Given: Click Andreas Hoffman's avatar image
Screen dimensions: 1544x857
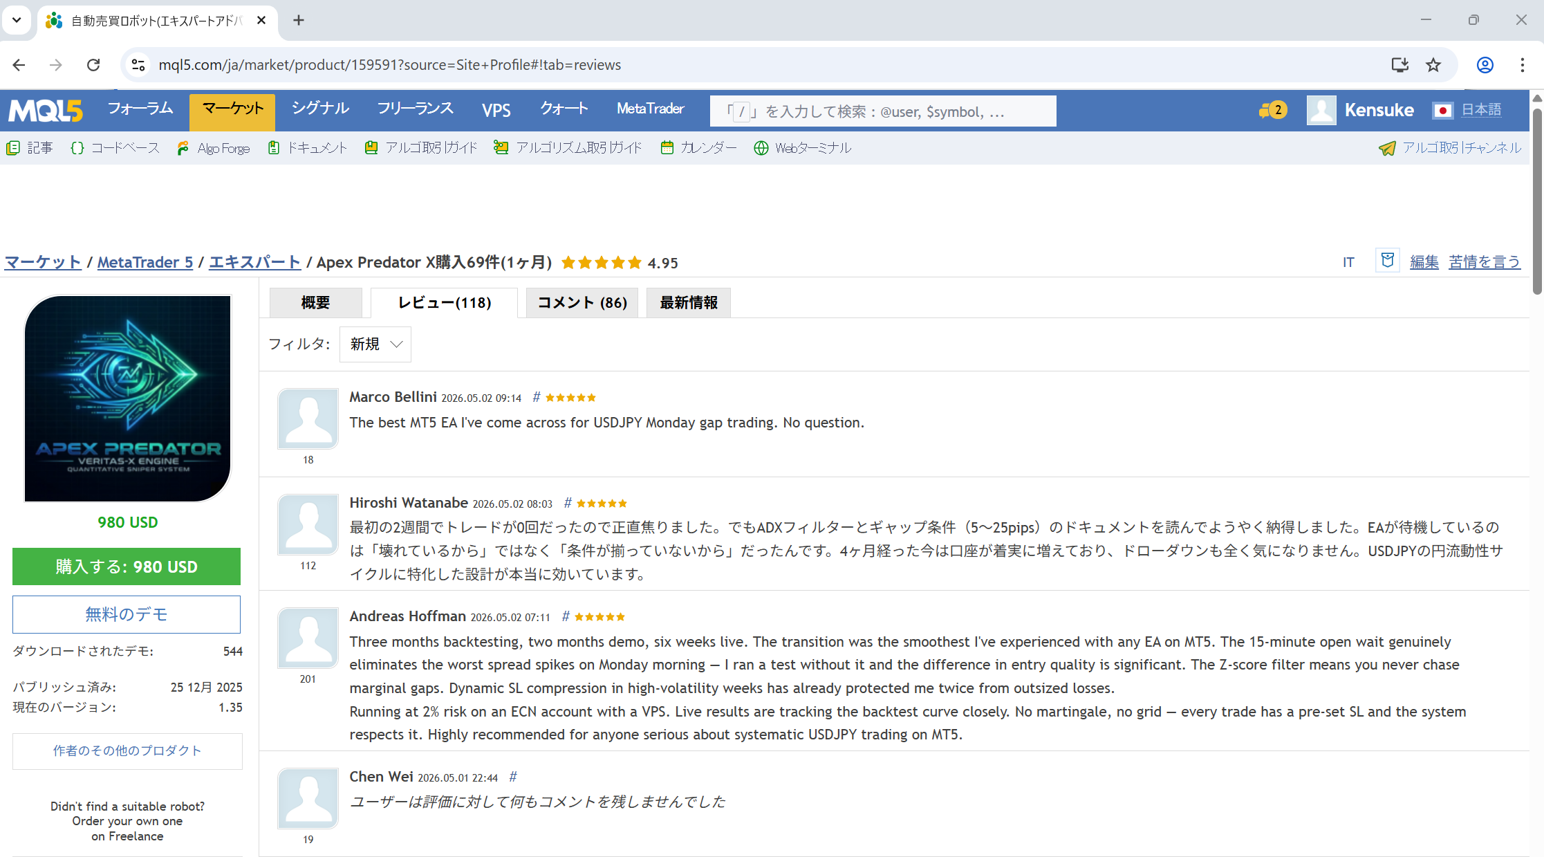Looking at the screenshot, I should [308, 638].
